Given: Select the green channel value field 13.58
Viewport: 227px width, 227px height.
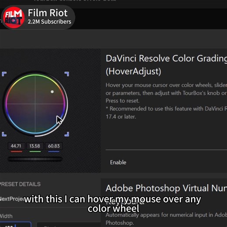Looking at the screenshot, I should click(x=35, y=146).
